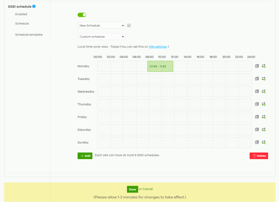This screenshot has height=202, width=279.
Task: Save the schedule changes
Action: click(132, 190)
